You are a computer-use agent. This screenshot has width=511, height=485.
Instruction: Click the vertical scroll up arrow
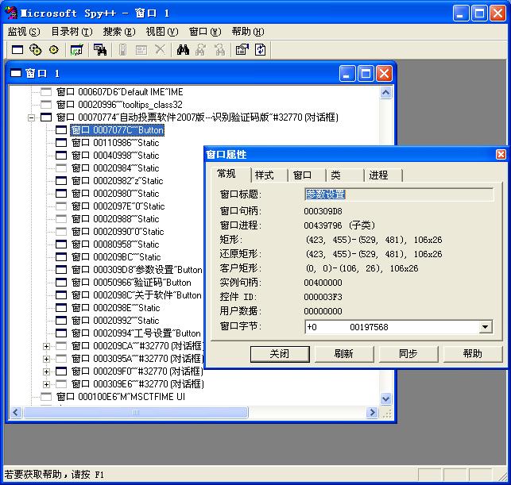pyautogui.click(x=386, y=93)
